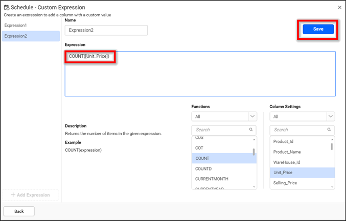Click the search icon in Column Settings
Viewport: 346px width, 221px height.
329,130
